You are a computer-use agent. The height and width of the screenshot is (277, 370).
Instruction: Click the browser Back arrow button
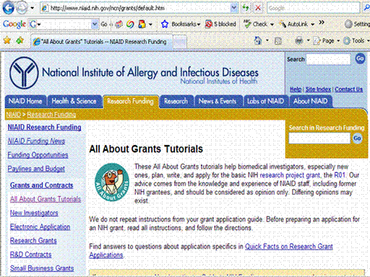[8, 8]
